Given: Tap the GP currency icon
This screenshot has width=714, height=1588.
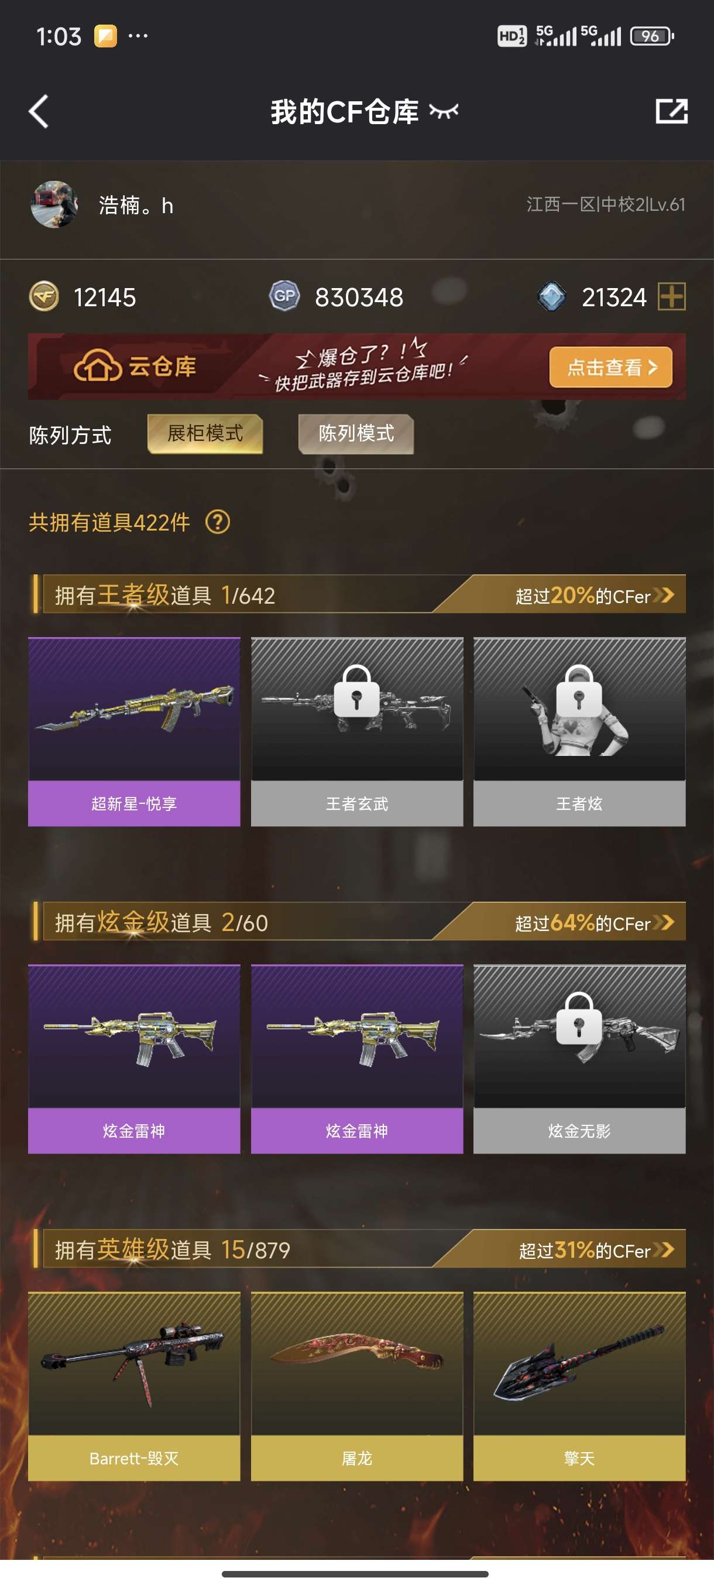Looking at the screenshot, I should click(284, 296).
